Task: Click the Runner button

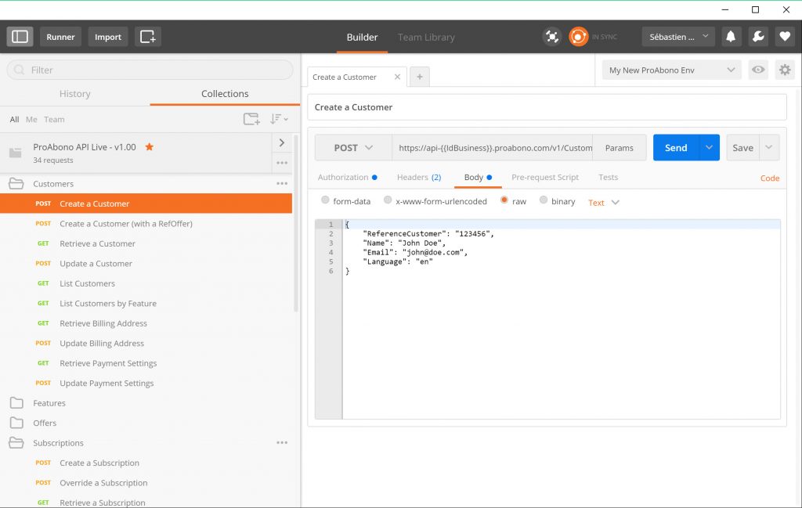Action: tap(60, 37)
